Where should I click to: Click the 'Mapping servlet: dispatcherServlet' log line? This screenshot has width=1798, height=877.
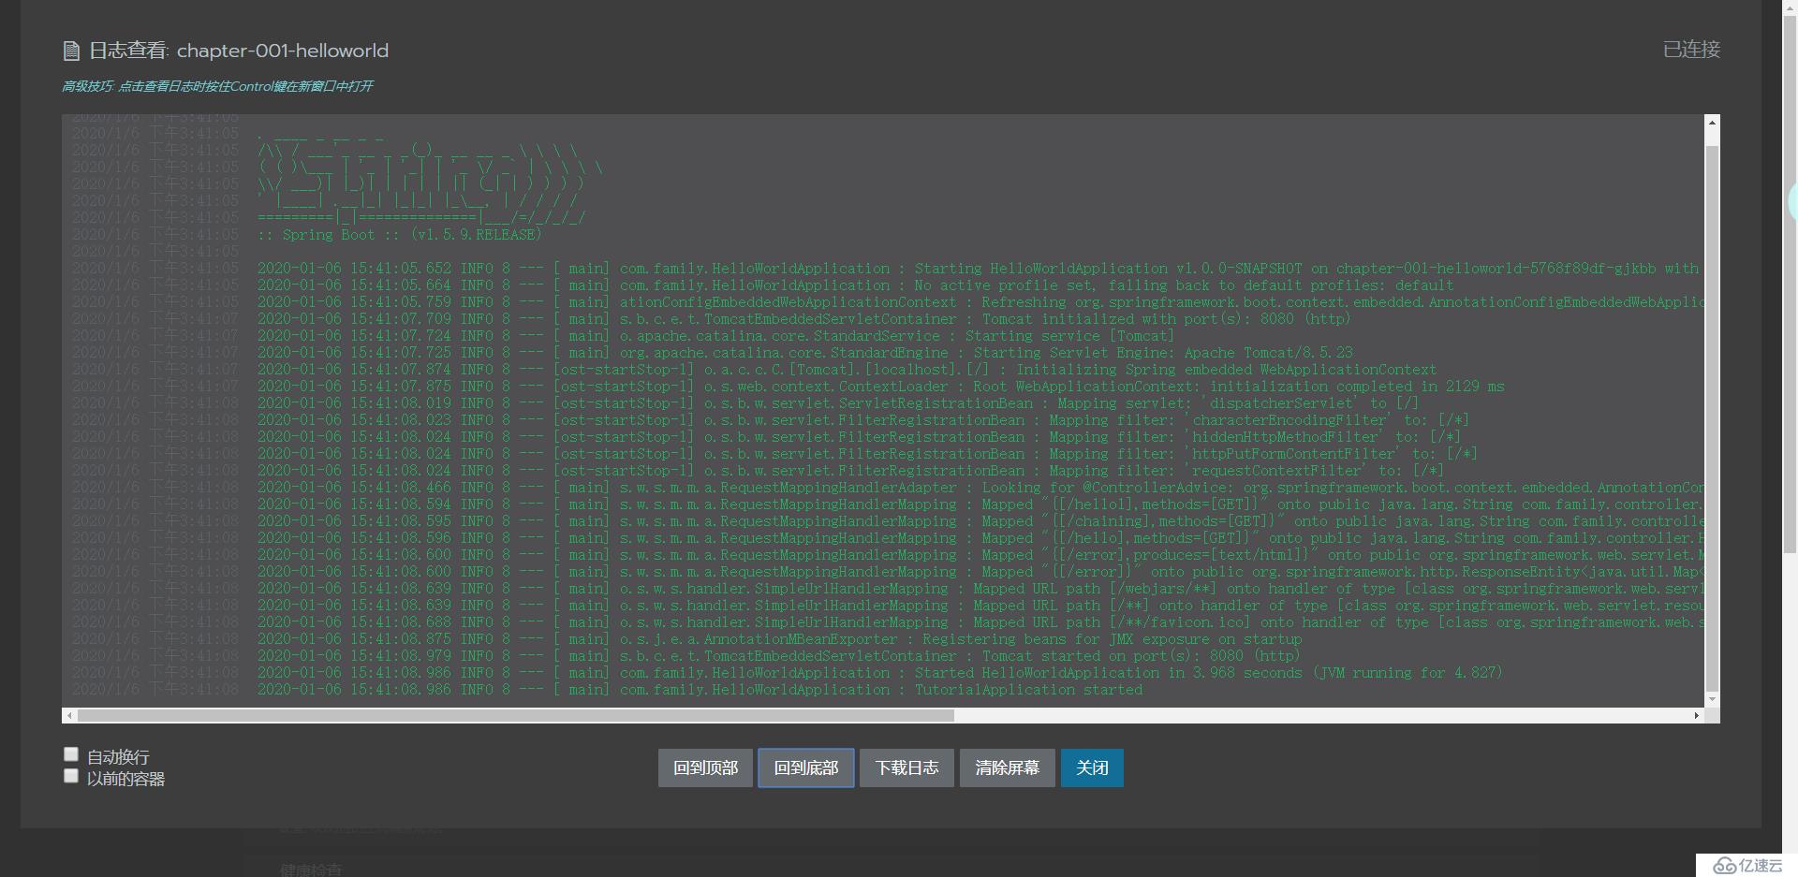[838, 403]
